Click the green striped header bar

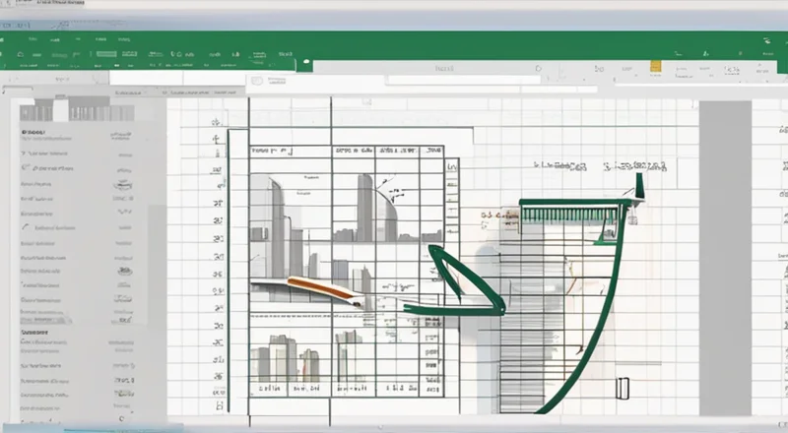tap(569, 208)
